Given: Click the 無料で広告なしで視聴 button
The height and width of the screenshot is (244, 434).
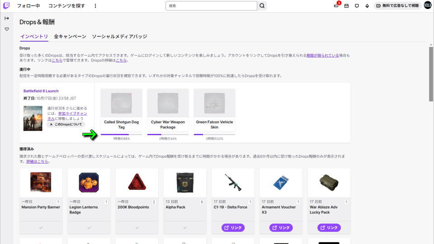Looking at the screenshot, I should click(397, 6).
